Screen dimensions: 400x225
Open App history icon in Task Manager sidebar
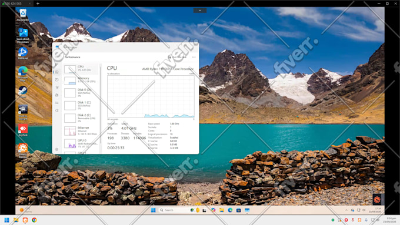[57, 80]
